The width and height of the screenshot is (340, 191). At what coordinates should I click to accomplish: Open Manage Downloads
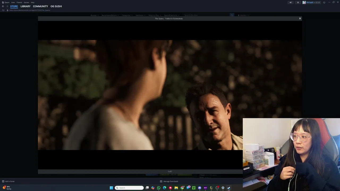click(169, 181)
